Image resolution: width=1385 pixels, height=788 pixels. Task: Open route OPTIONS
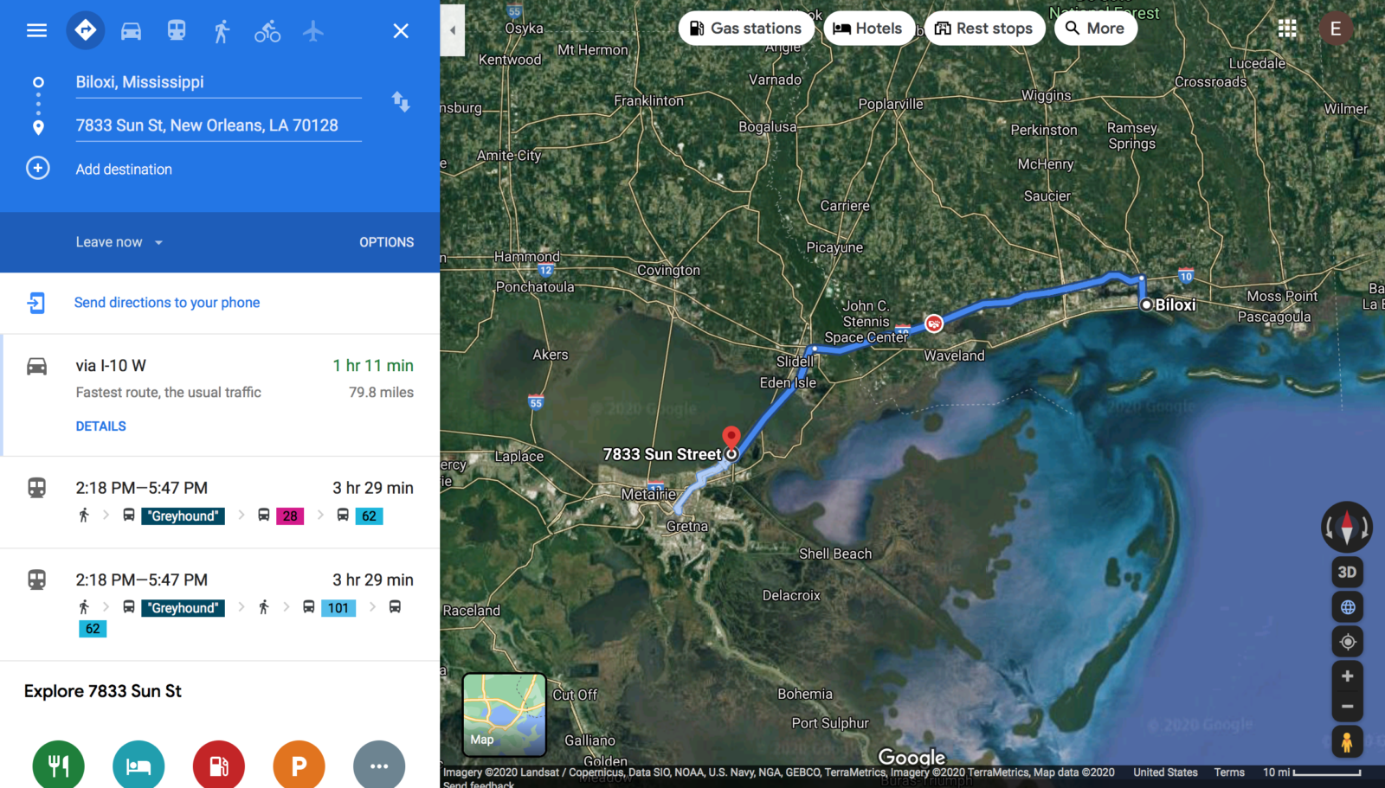(386, 242)
